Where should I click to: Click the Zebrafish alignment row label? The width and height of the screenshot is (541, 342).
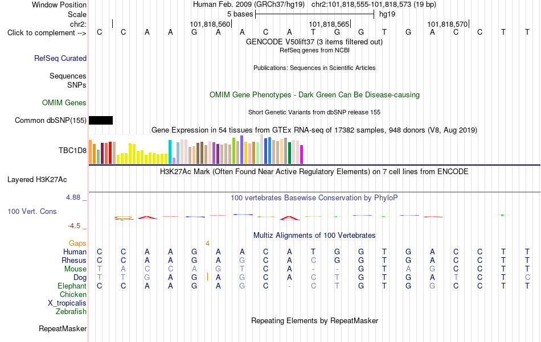pos(71,312)
